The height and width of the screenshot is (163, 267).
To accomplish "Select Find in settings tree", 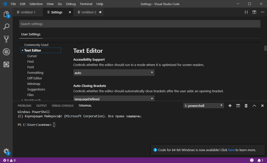I will [x=30, y=61].
